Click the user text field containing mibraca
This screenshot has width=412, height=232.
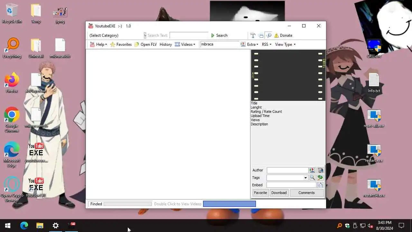coord(220,44)
